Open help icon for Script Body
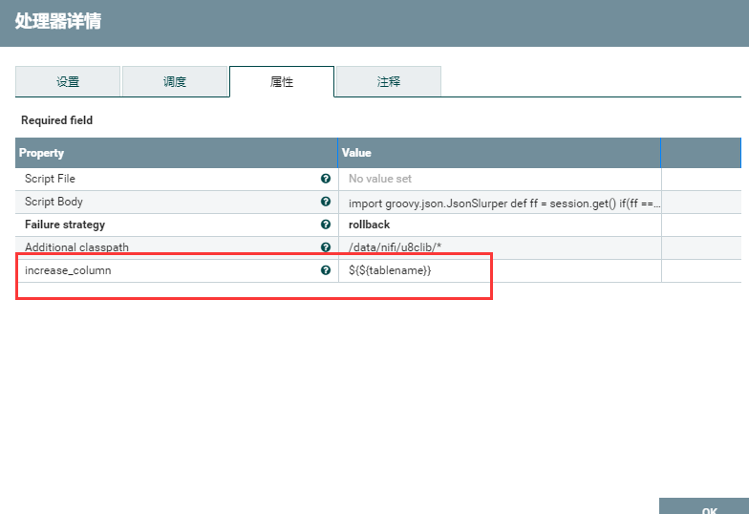This screenshot has height=514, width=749. click(326, 202)
